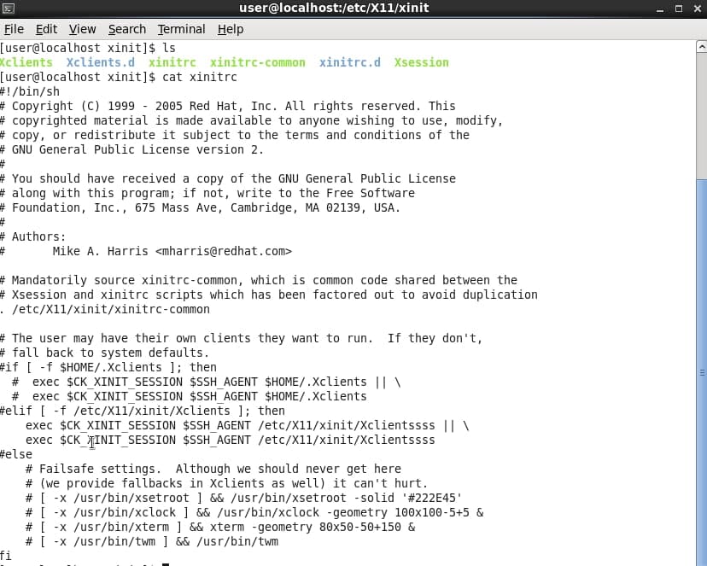Open the Terminal menu
This screenshot has width=707, height=566.
pos(181,29)
